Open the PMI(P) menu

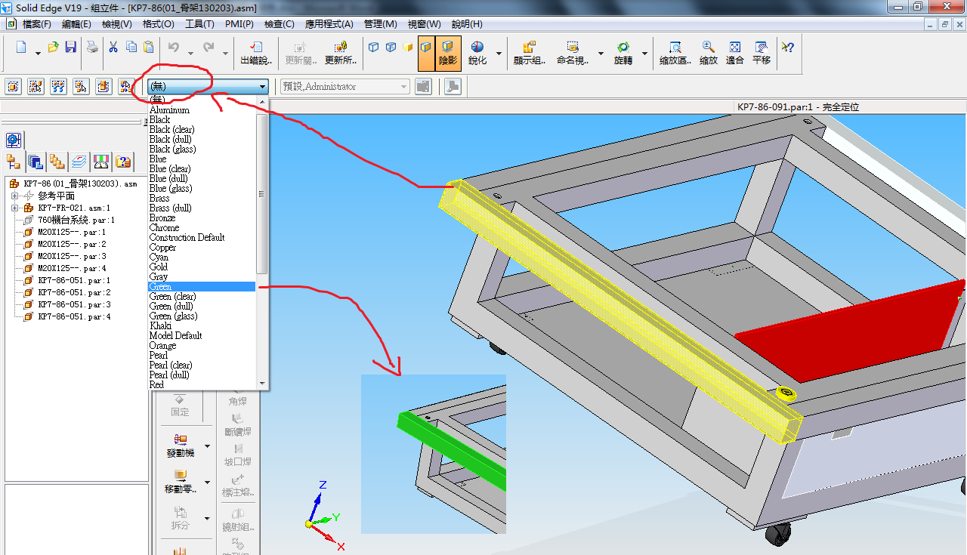[239, 24]
